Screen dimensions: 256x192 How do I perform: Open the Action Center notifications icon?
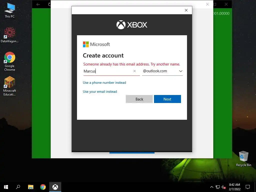[248, 187]
